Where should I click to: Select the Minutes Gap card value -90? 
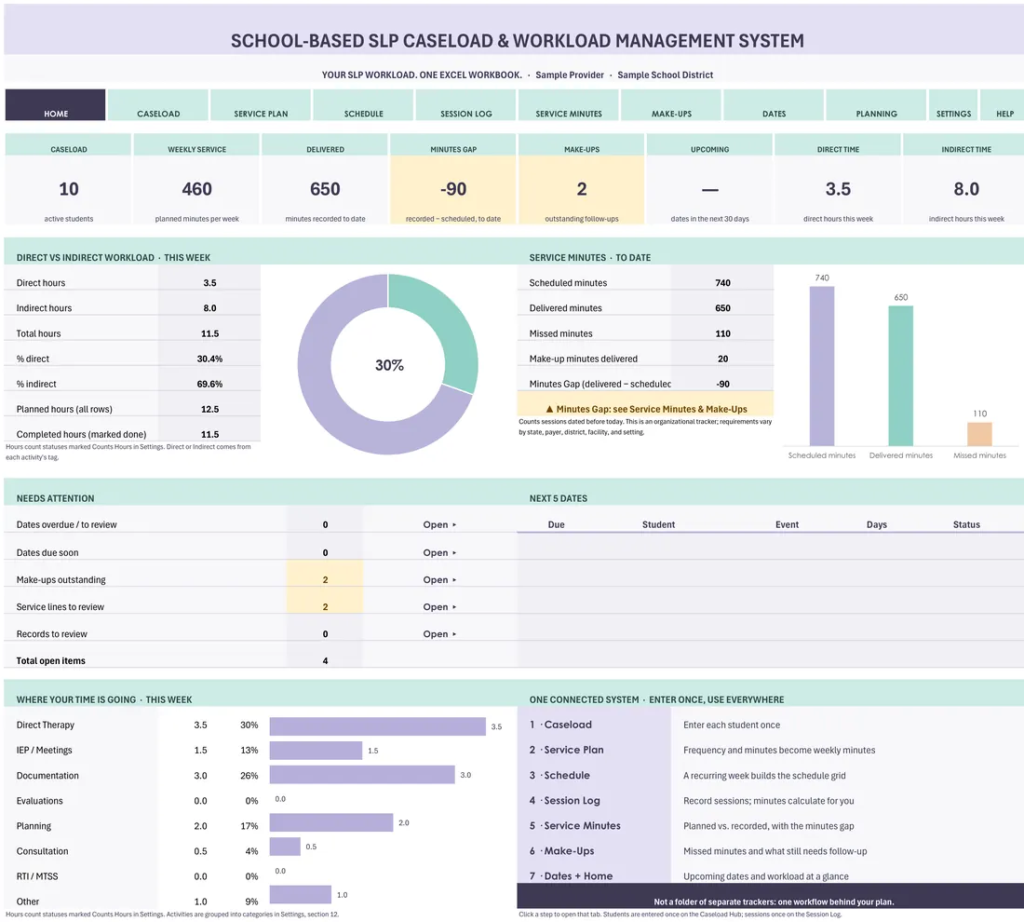[x=453, y=189]
